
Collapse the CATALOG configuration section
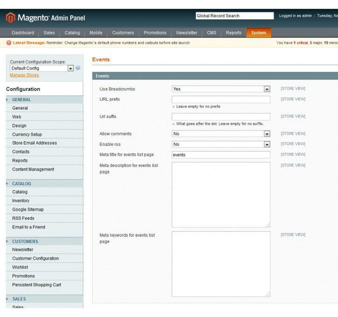coord(44,184)
